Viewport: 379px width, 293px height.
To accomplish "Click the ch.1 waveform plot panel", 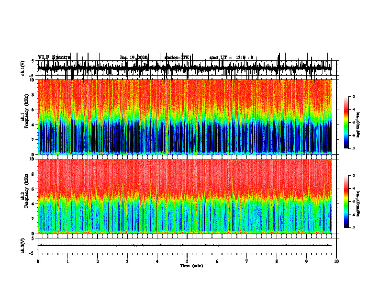I will coord(187,68).
